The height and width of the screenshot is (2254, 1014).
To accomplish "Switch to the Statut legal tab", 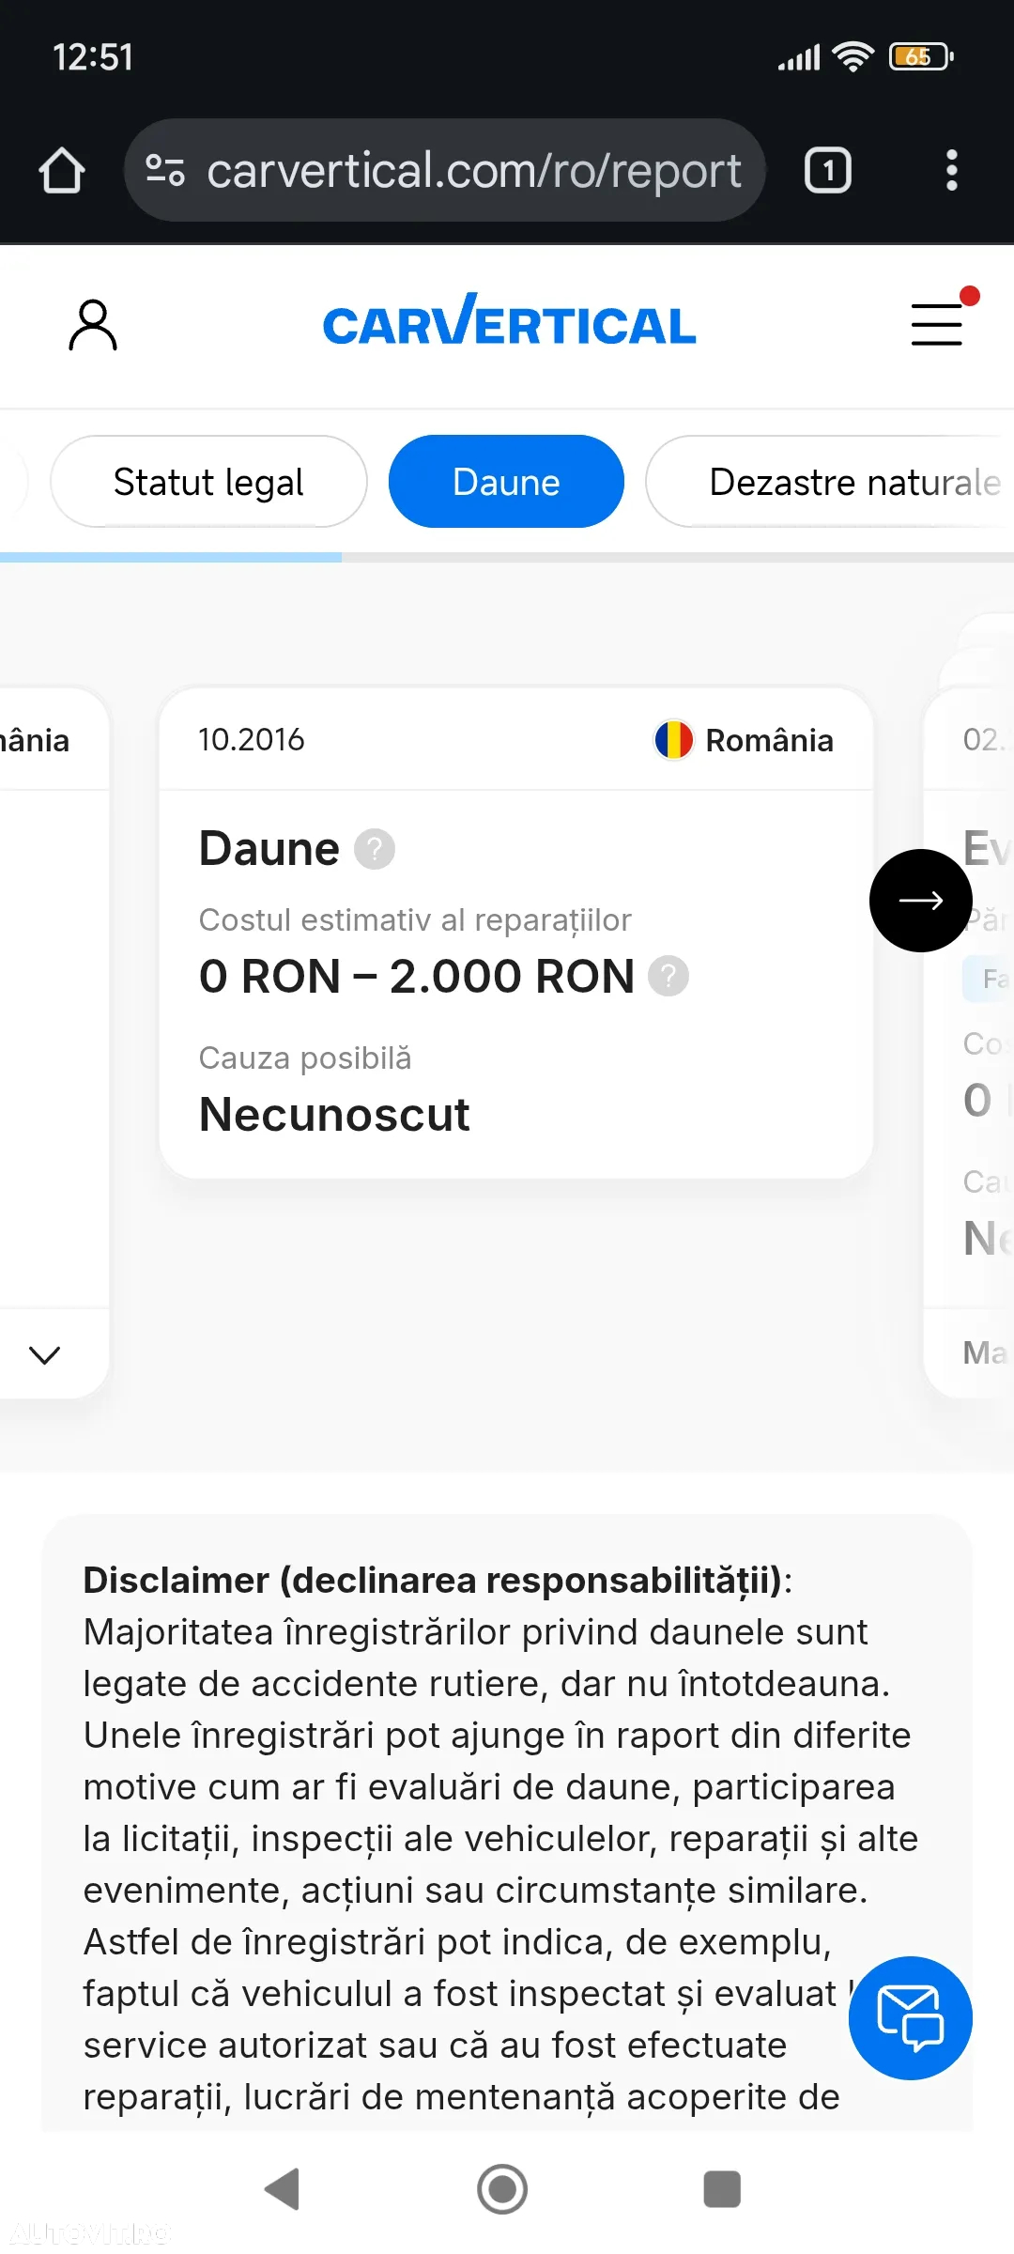I will [208, 482].
